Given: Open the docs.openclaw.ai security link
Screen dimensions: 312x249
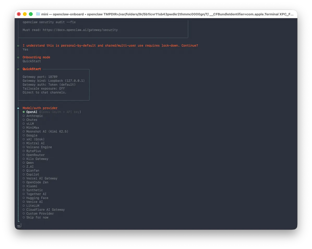Looking at the screenshot, I should click(x=80, y=30).
